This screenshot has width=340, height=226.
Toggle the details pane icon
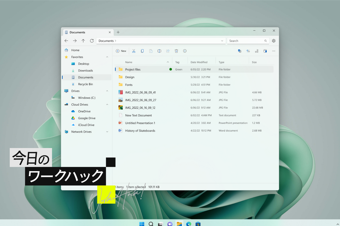click(265, 51)
